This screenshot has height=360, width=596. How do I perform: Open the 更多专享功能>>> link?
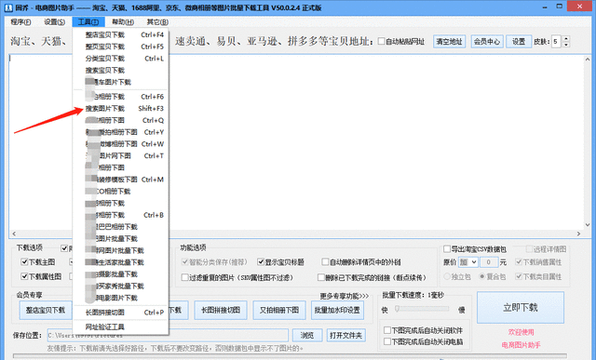pos(344,296)
